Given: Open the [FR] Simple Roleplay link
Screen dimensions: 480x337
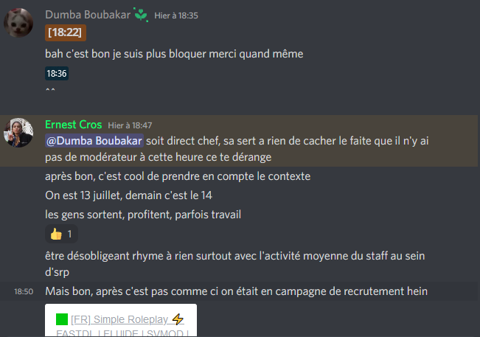Looking at the screenshot, I should pos(119,319).
